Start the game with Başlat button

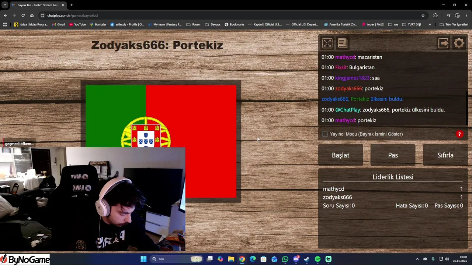click(340, 155)
